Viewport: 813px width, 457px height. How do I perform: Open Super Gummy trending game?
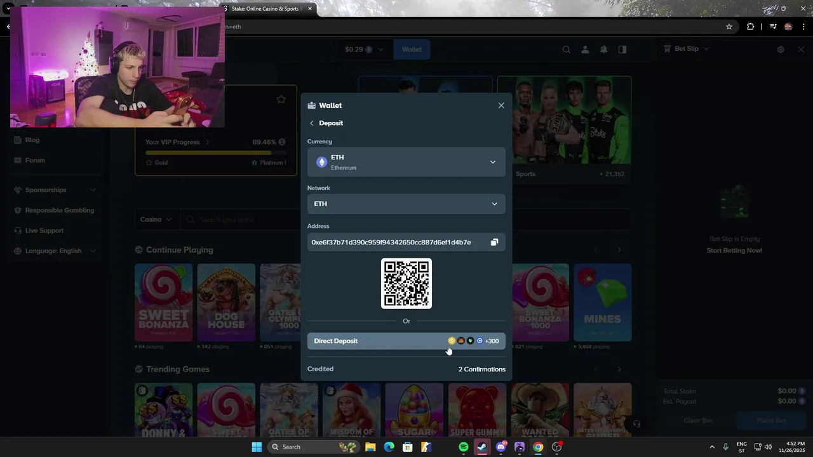[x=477, y=410]
